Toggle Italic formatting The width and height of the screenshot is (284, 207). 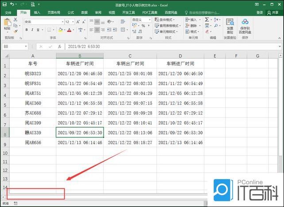pyautogui.click(x=32, y=30)
